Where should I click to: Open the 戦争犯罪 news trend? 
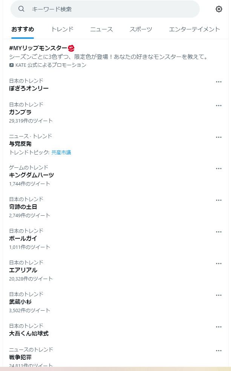[20, 357]
